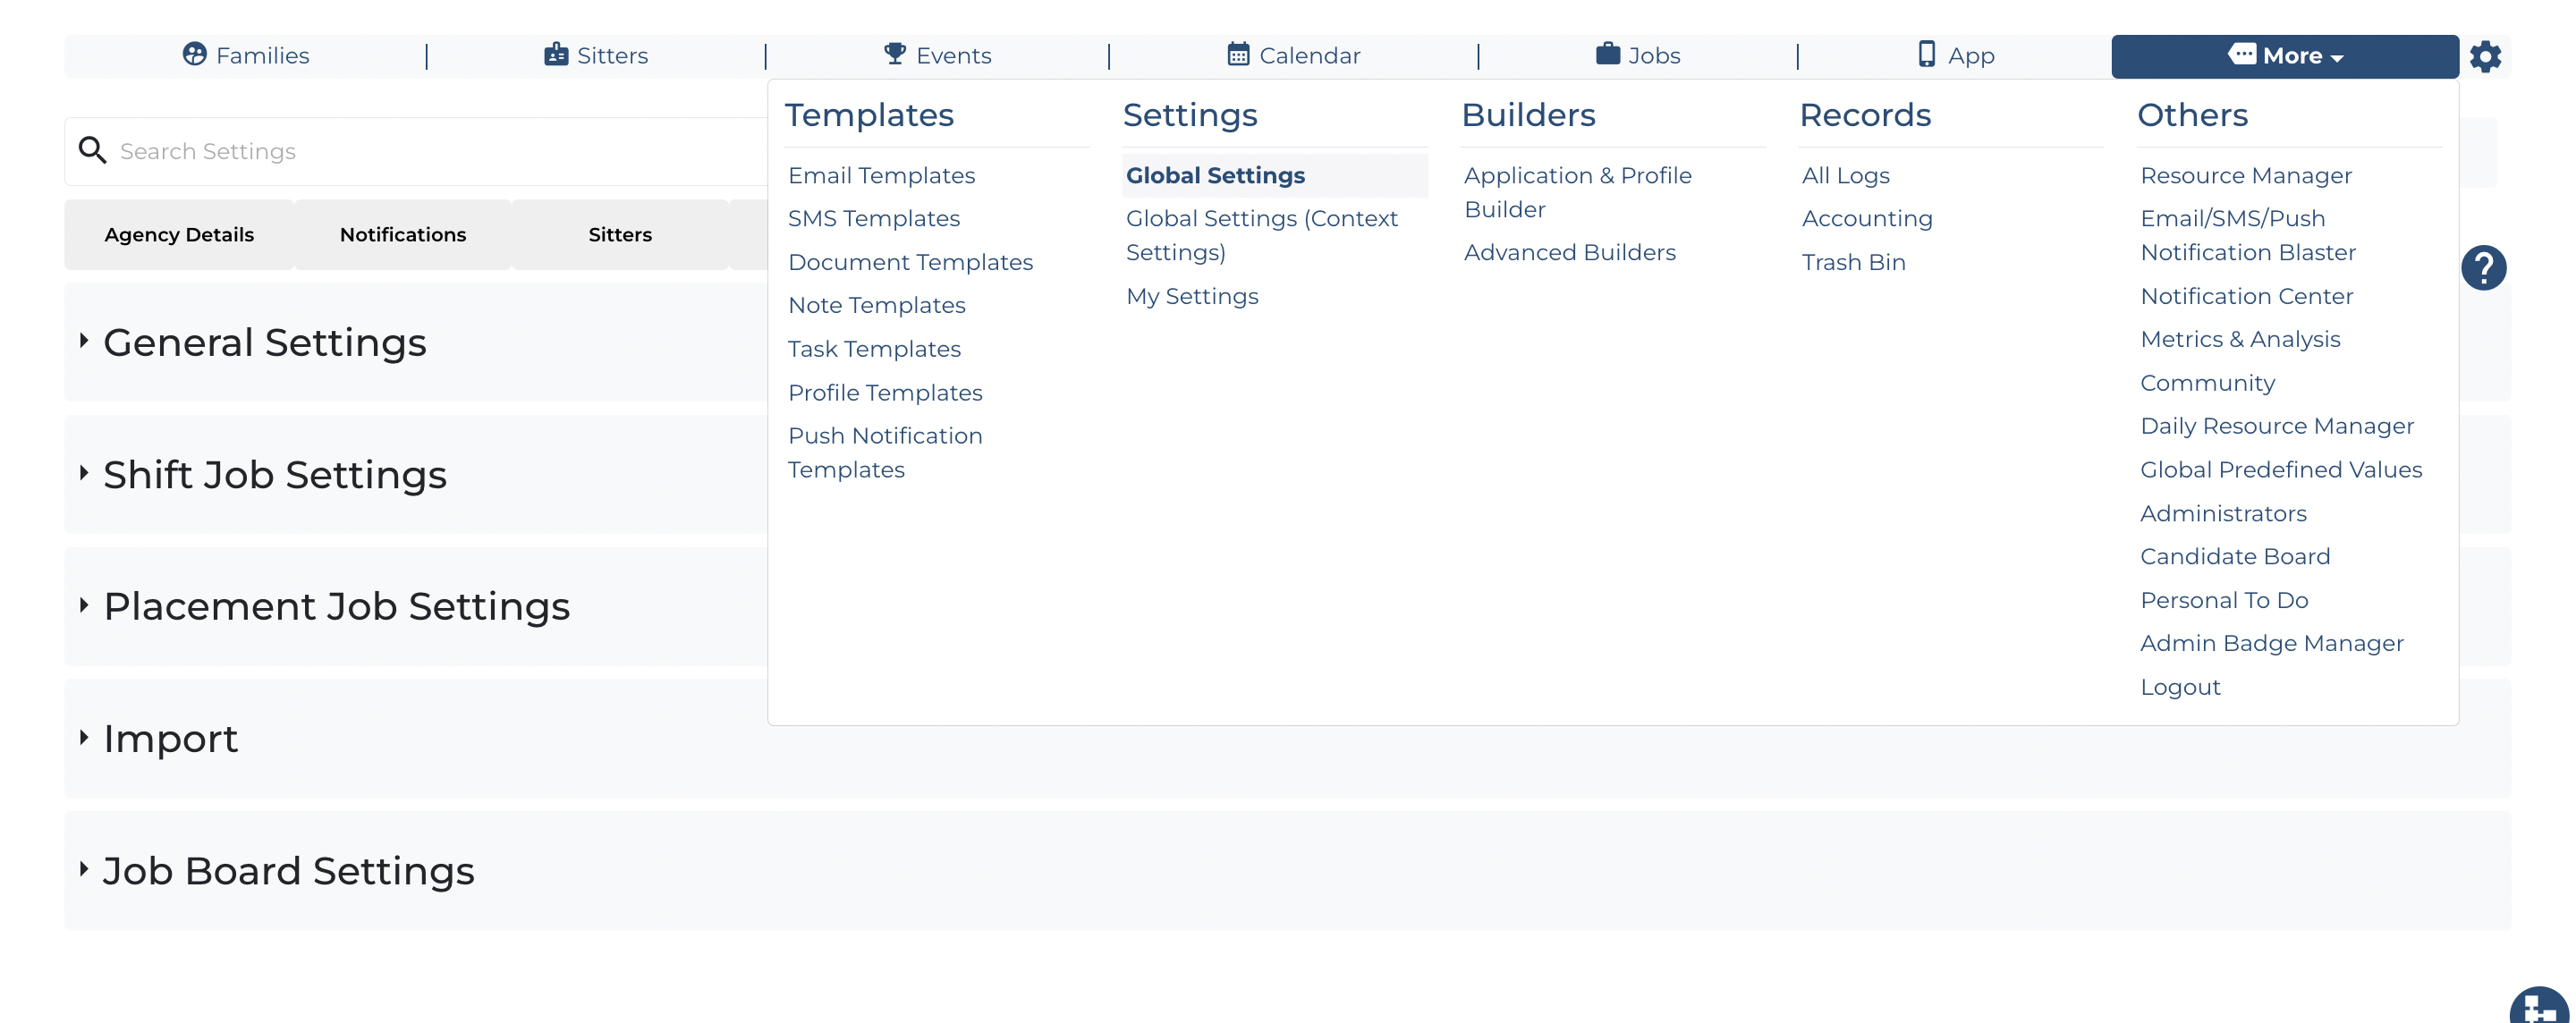Open the chat widget icon in the corner
Image resolution: width=2576 pixels, height=1023 pixels.
(2539, 1005)
